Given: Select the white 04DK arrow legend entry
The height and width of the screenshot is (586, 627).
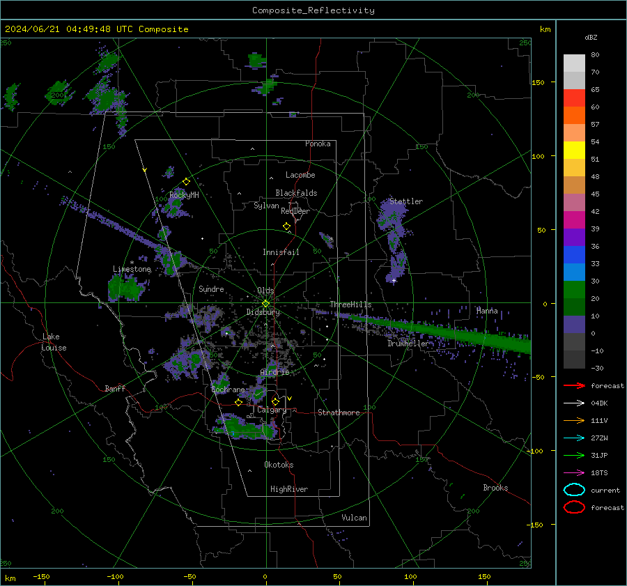Looking at the screenshot, I should click(574, 403).
